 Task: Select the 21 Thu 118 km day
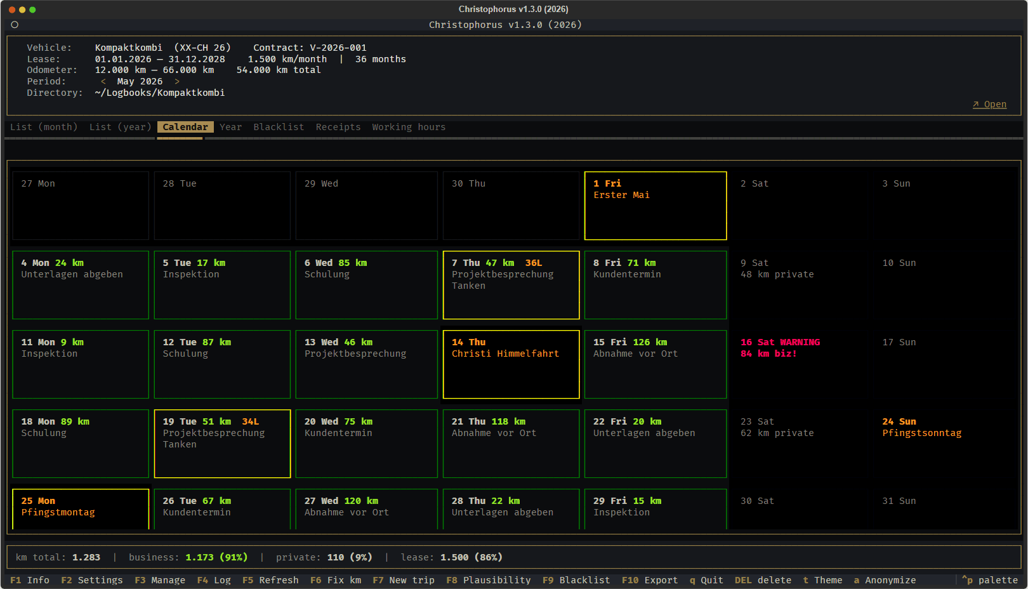(511, 444)
